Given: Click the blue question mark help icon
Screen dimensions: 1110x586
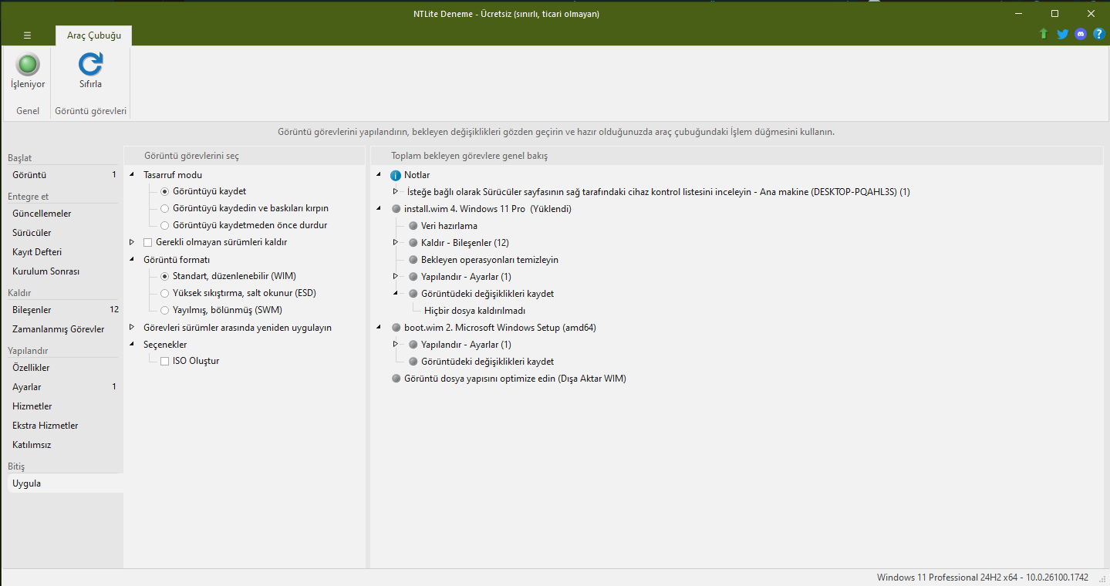Looking at the screenshot, I should [1099, 34].
